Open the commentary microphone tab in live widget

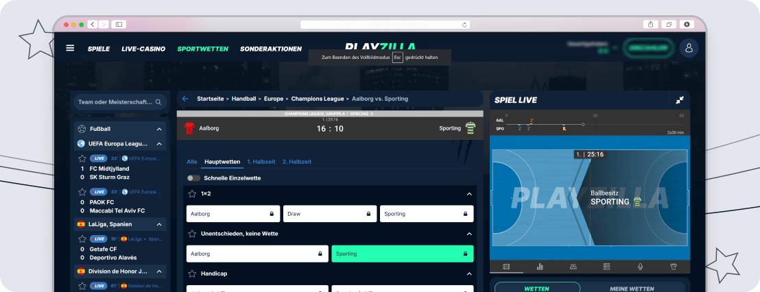tap(640, 267)
